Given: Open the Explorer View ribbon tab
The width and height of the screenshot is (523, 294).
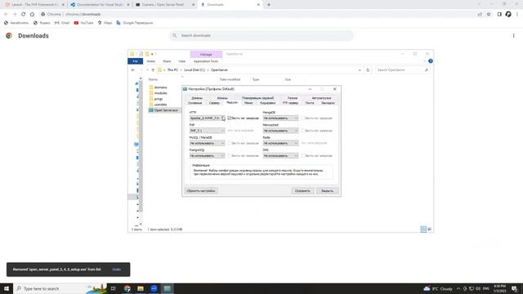Looking at the screenshot, I should tap(181, 61).
